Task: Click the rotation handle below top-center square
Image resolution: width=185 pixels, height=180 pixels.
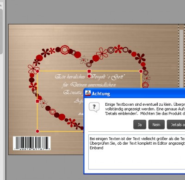Action: tap(89, 76)
